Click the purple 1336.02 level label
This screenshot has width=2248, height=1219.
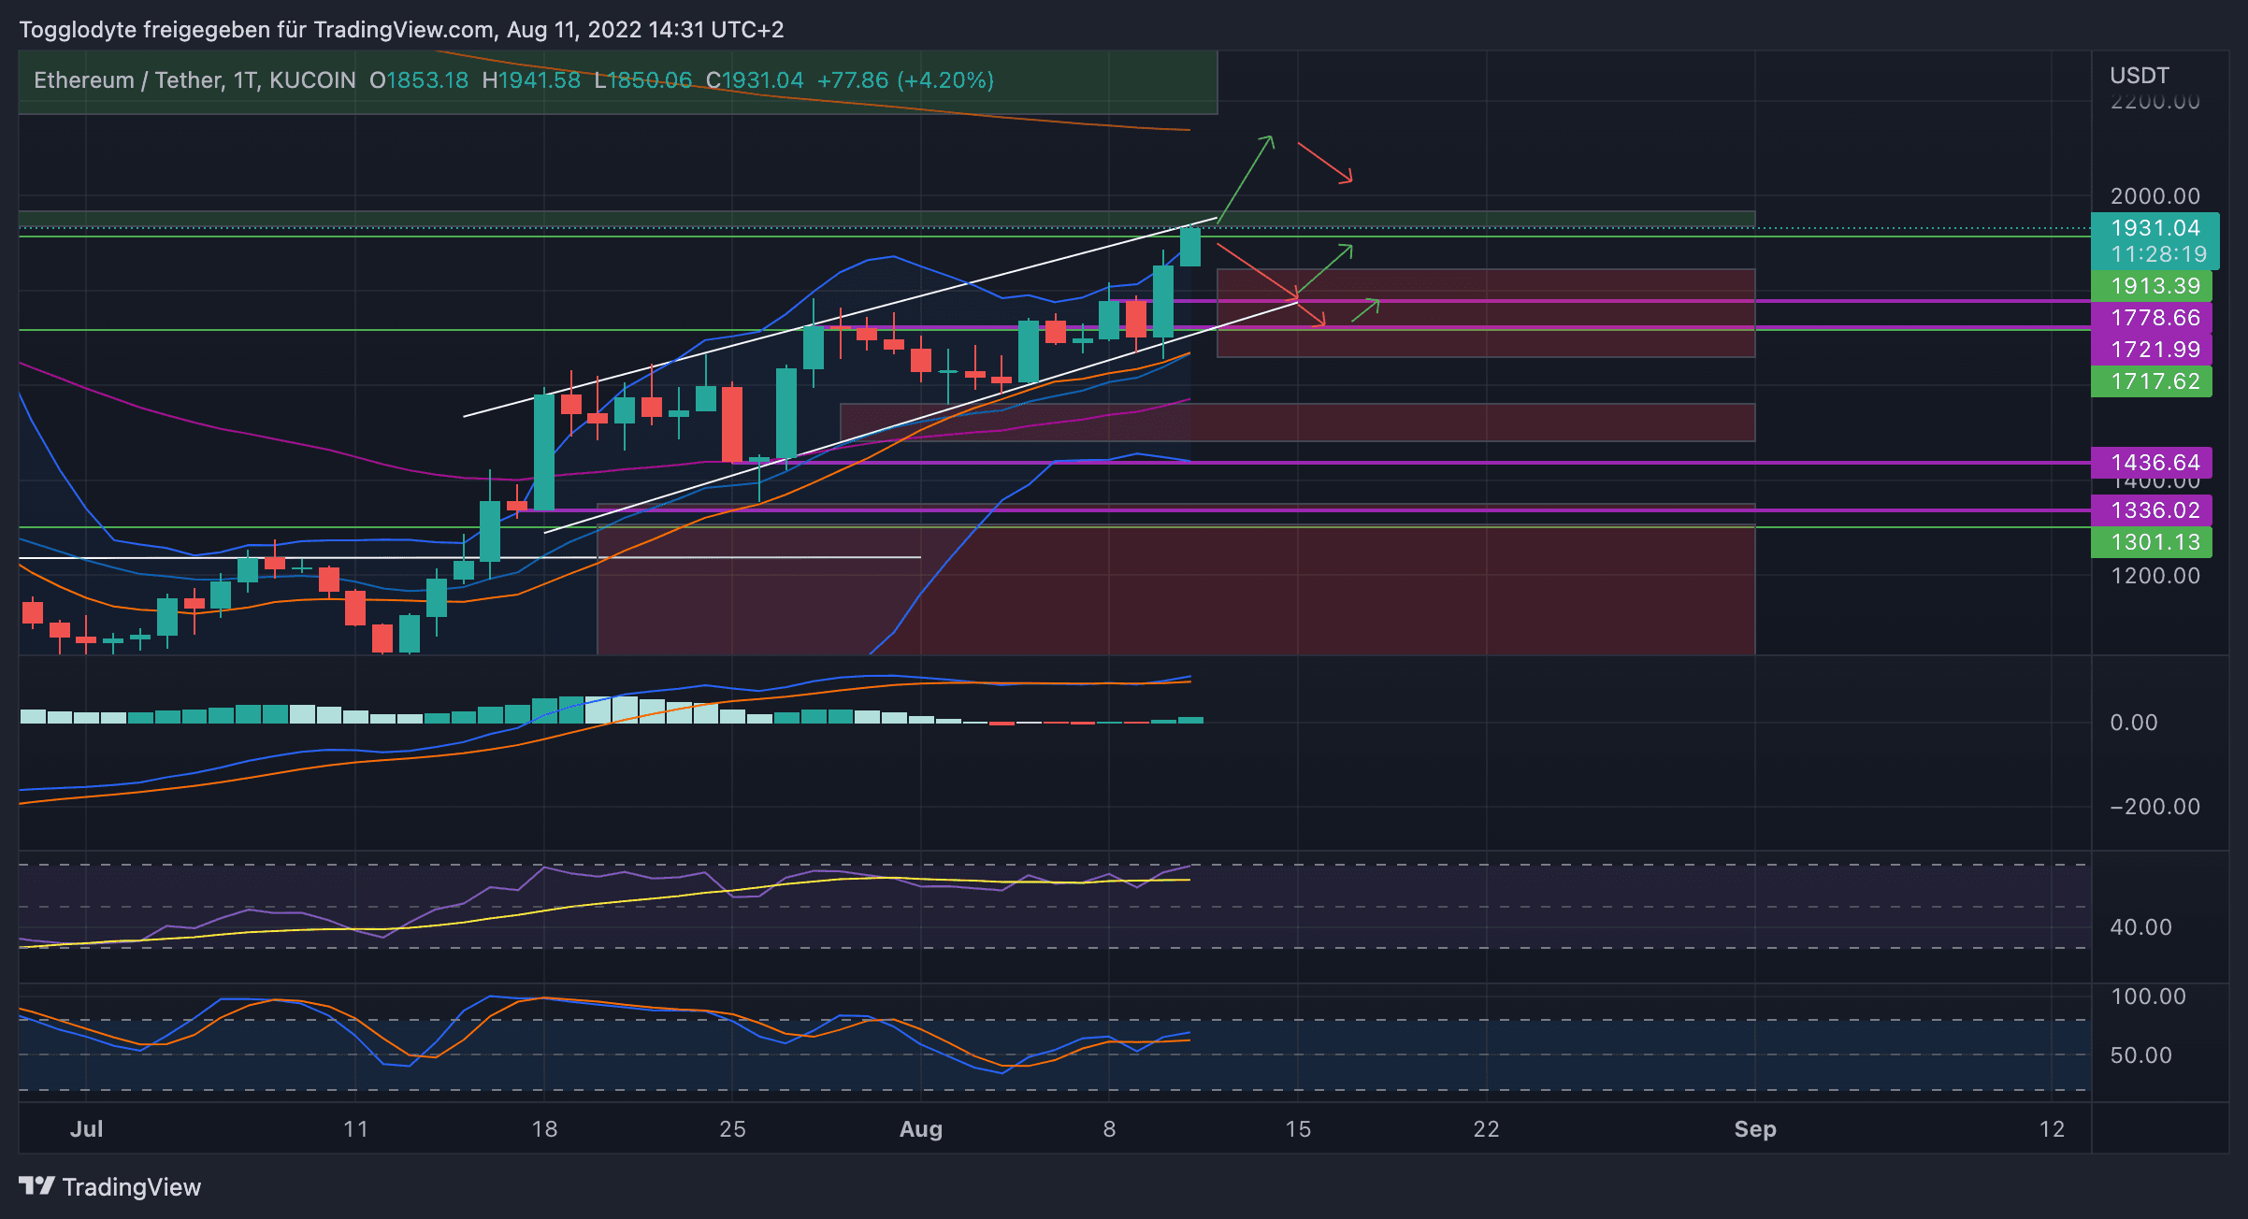point(2154,510)
